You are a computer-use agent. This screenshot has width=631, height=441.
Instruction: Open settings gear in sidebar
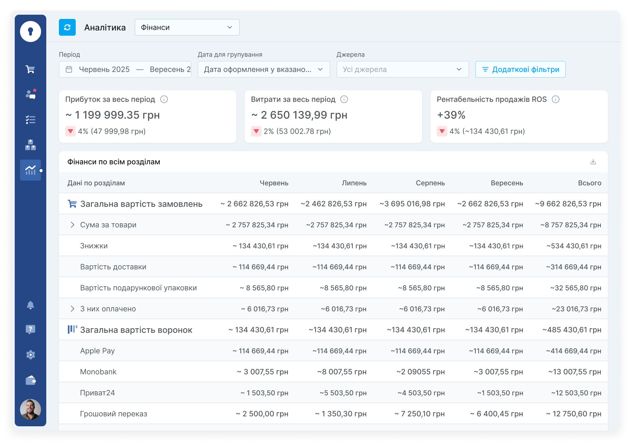30,355
